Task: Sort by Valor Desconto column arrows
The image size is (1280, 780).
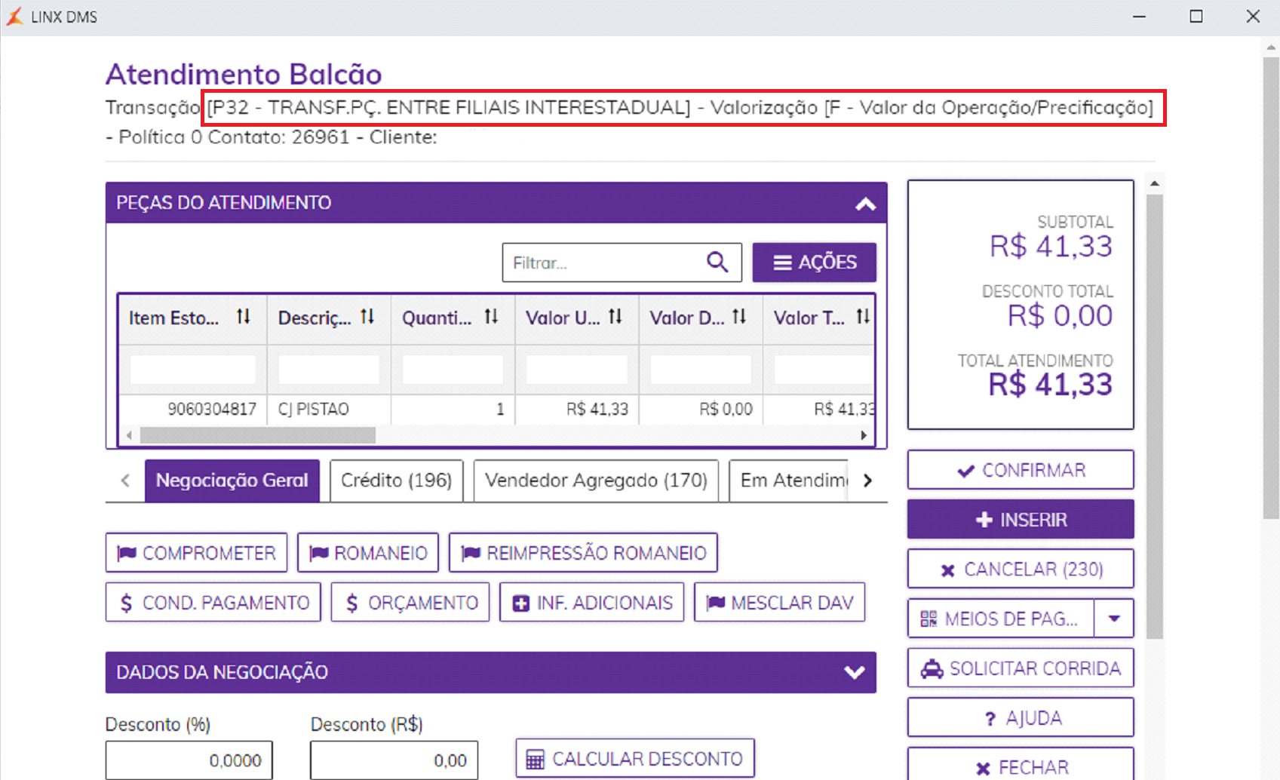Action: tap(739, 317)
